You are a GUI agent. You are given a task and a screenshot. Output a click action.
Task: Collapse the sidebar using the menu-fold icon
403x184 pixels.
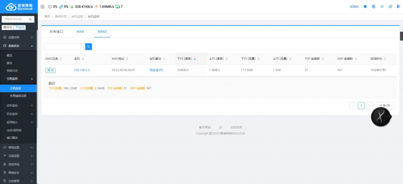pyautogui.click(x=43, y=7)
